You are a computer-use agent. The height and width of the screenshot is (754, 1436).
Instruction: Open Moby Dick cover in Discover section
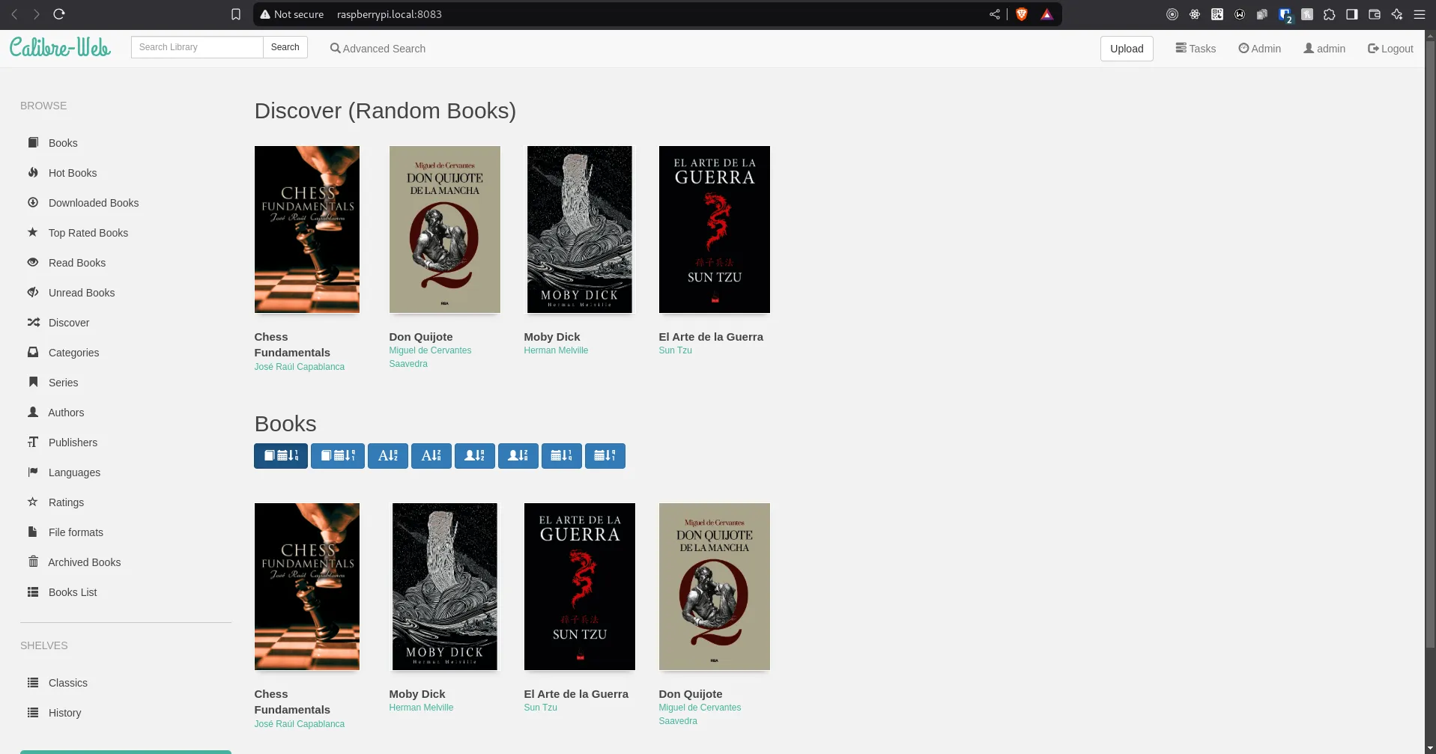pos(580,229)
